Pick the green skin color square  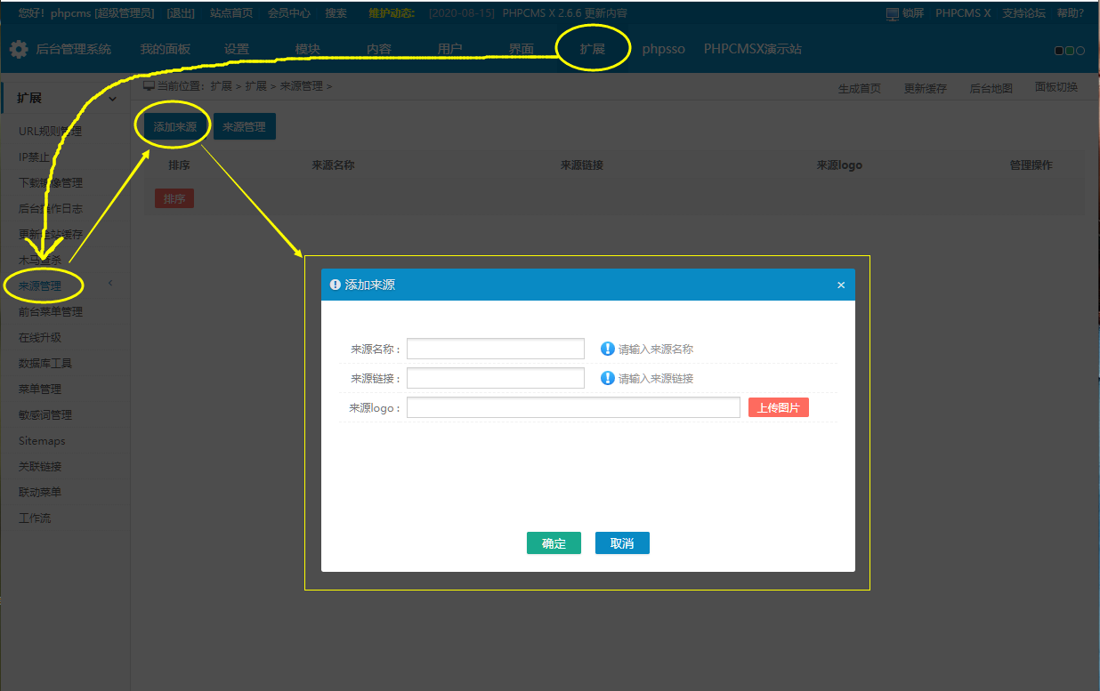click(1070, 51)
